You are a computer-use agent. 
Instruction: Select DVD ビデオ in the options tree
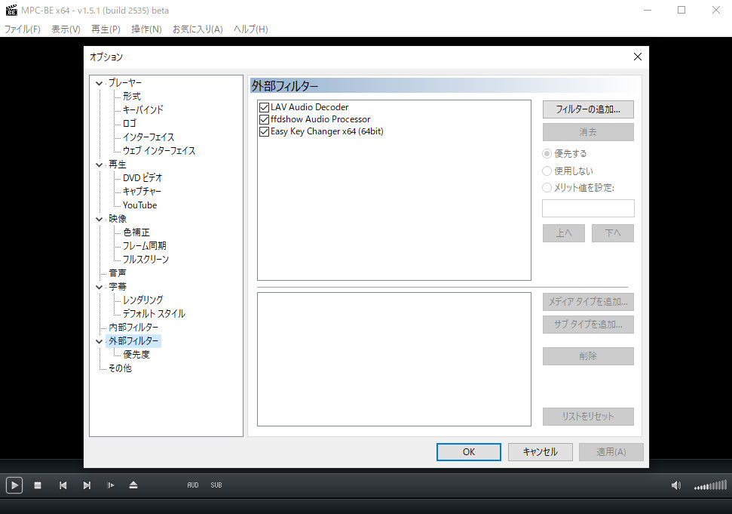point(142,178)
